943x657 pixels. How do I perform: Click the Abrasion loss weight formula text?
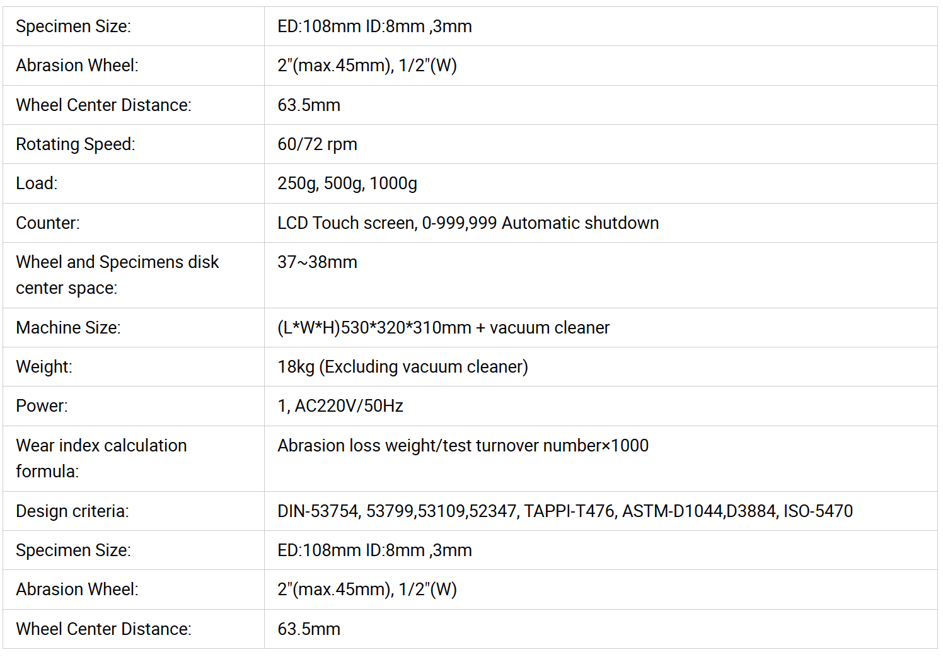click(463, 446)
